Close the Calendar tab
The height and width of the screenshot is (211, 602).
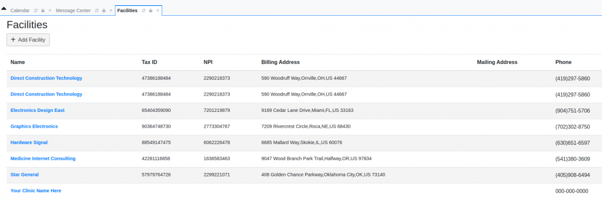click(49, 11)
